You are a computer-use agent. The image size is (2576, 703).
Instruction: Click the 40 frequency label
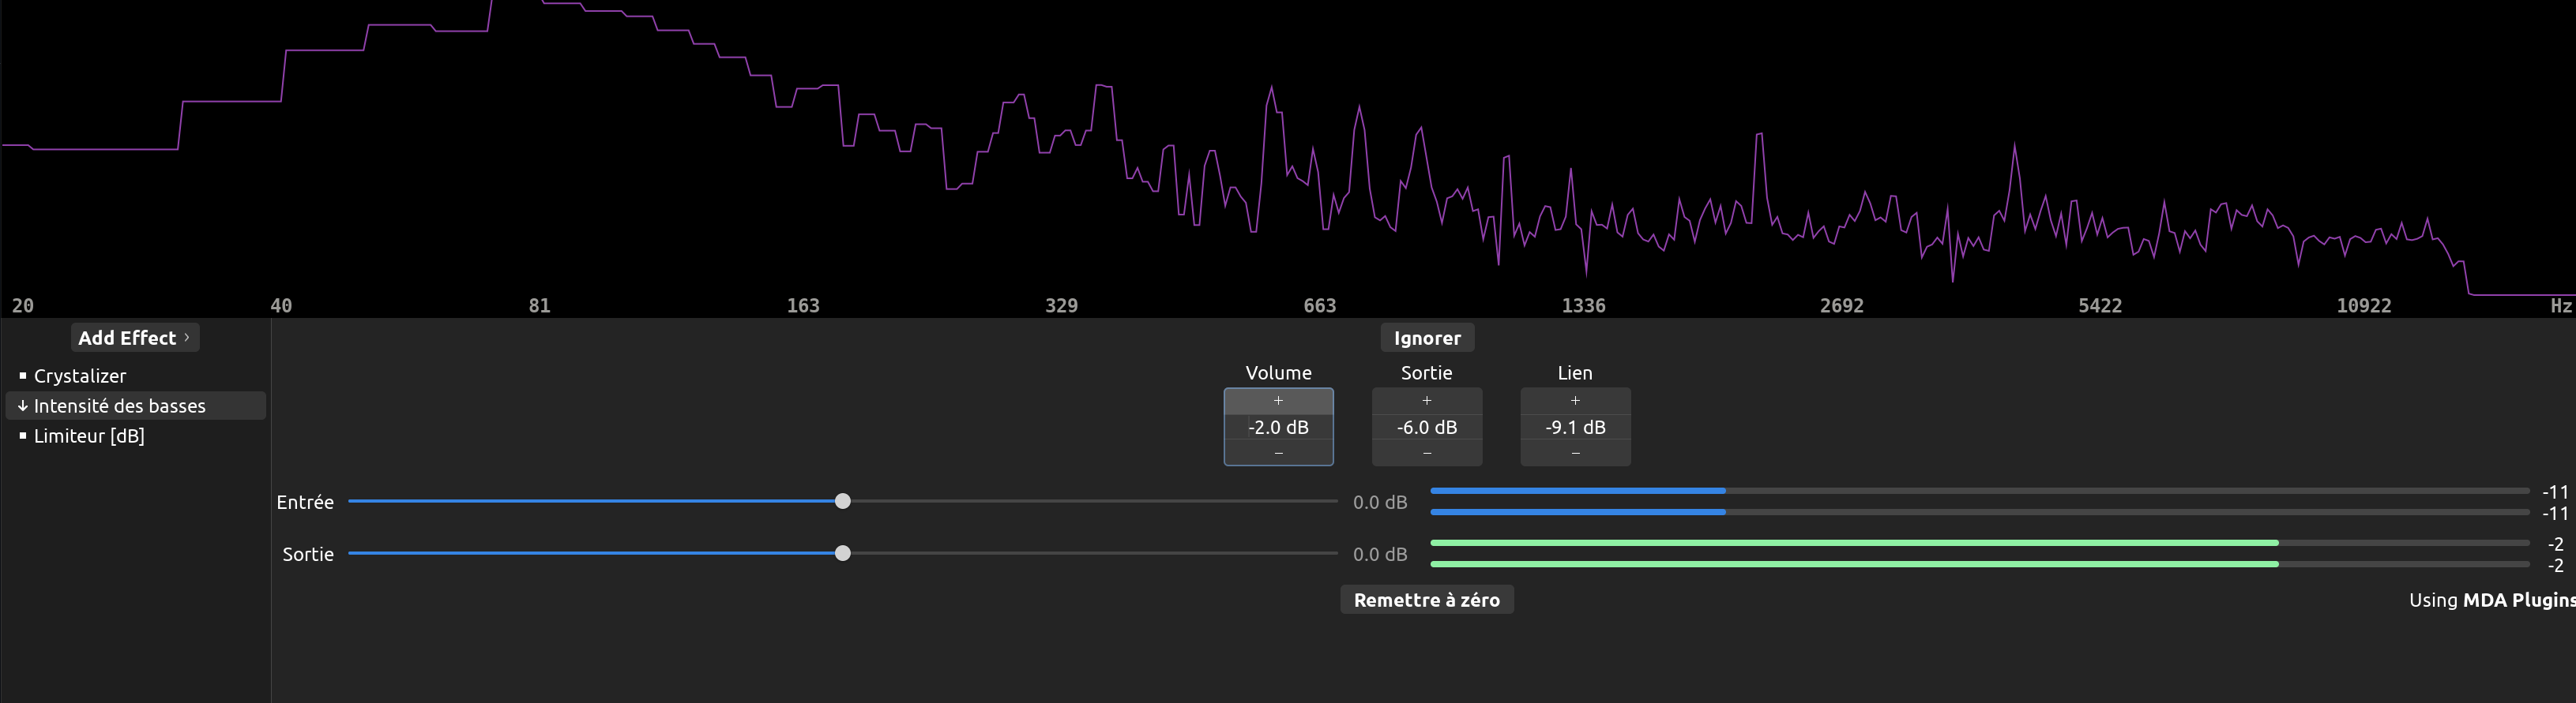click(281, 305)
